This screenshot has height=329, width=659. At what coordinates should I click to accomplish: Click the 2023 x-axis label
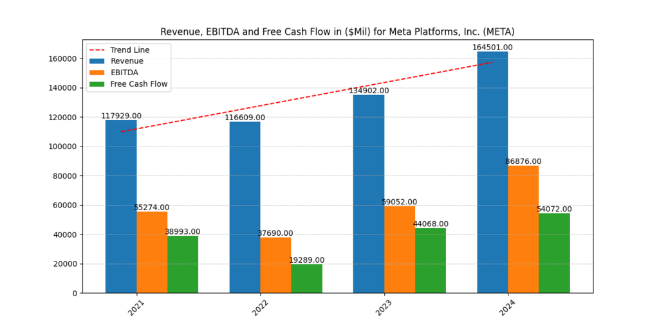click(x=384, y=307)
